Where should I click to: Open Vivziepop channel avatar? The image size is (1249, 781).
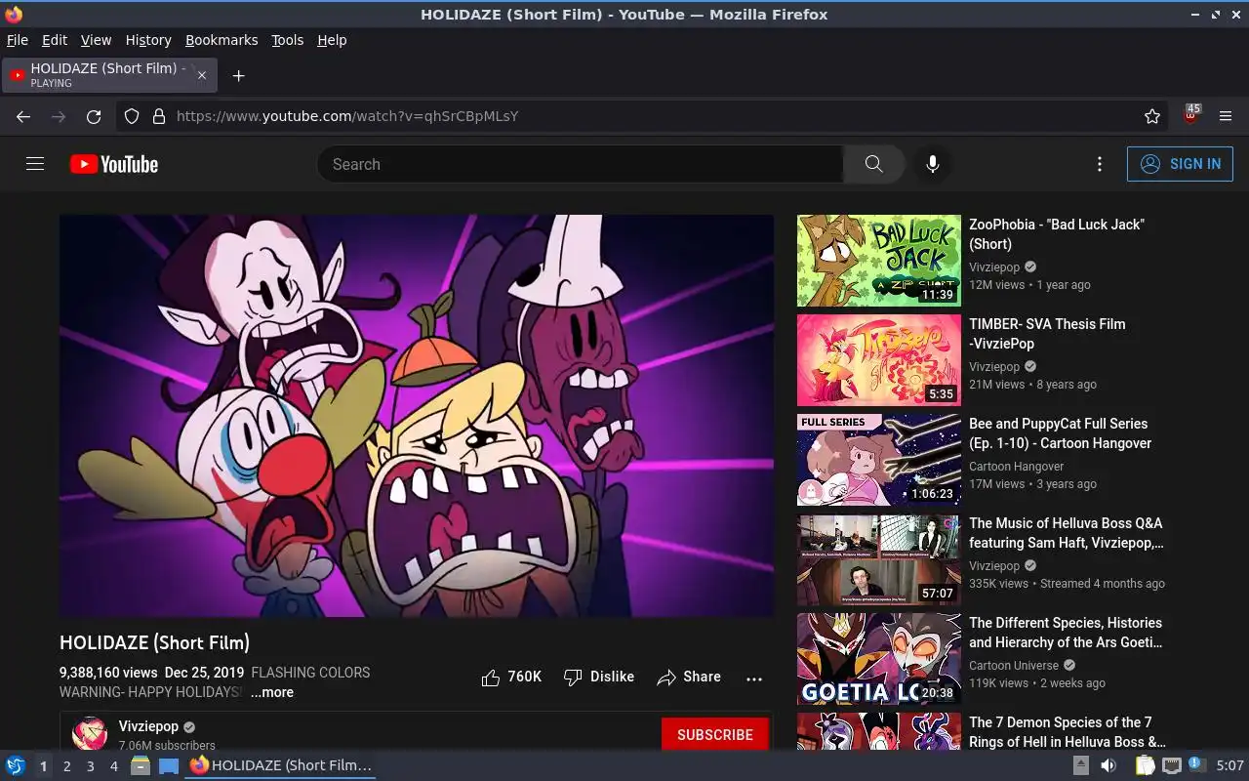tap(90, 733)
